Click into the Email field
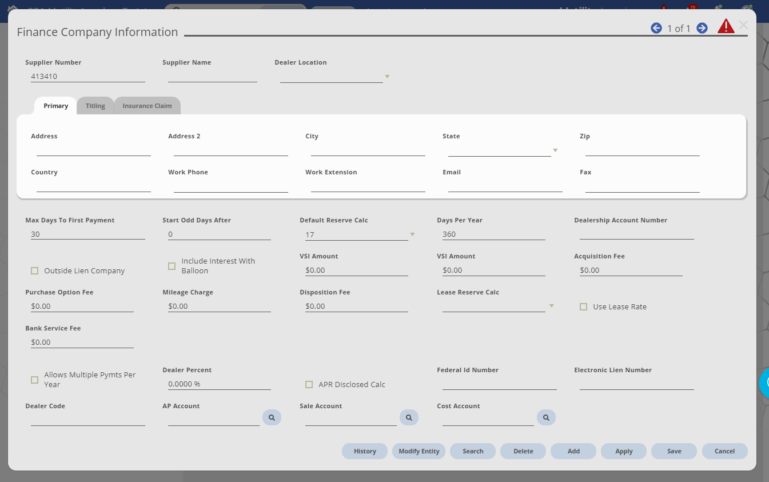Screen dimensions: 769x482 click(505, 186)
